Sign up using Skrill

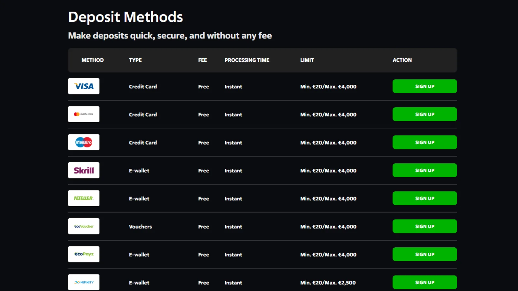coord(425,170)
